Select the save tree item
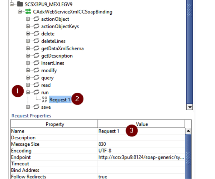The image size is (215, 179). (46, 107)
